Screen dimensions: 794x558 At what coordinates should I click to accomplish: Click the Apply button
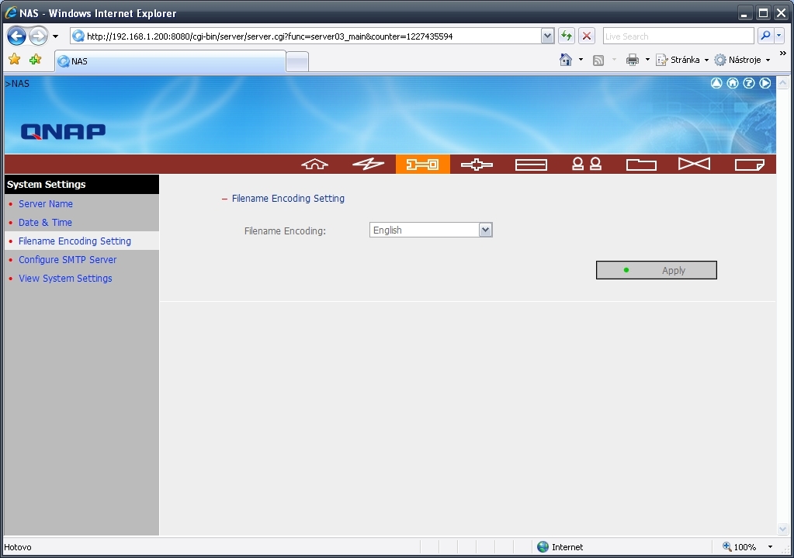point(657,270)
